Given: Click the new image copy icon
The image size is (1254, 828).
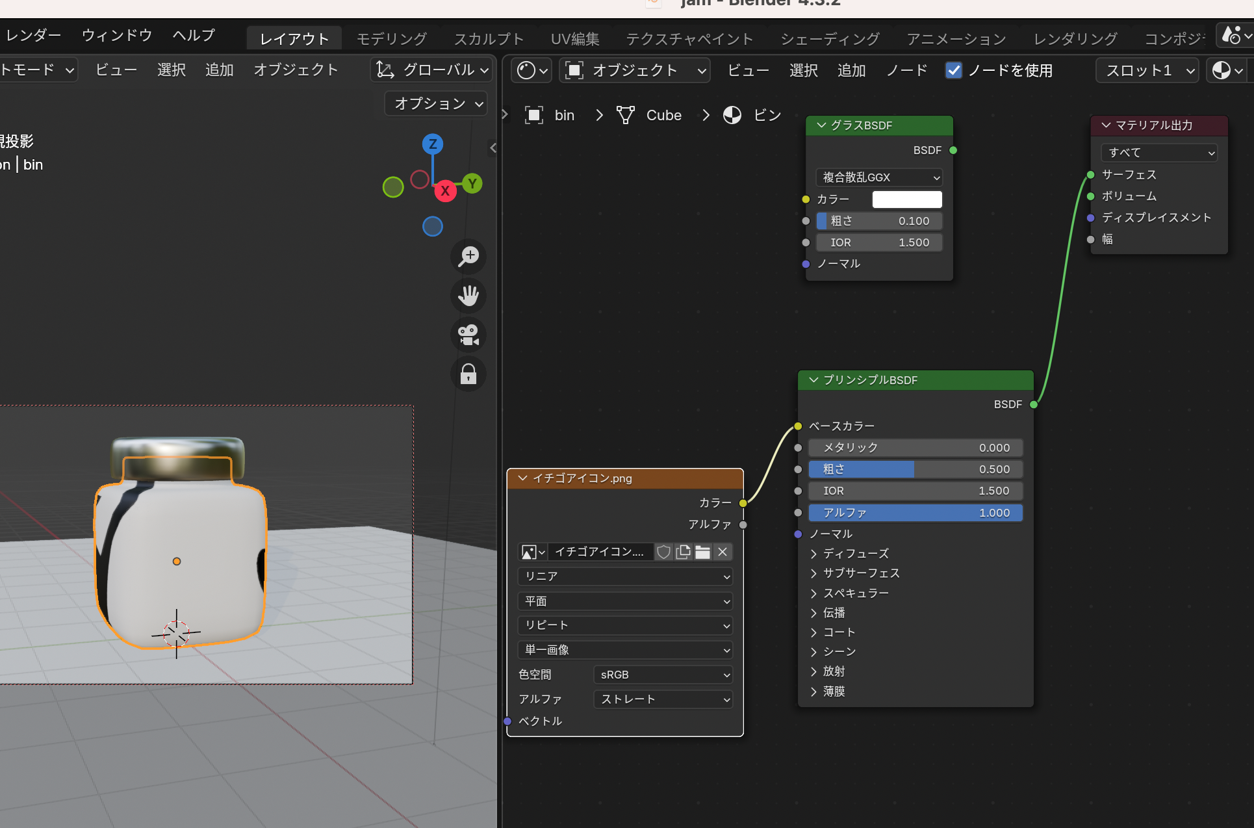Looking at the screenshot, I should click(x=683, y=552).
